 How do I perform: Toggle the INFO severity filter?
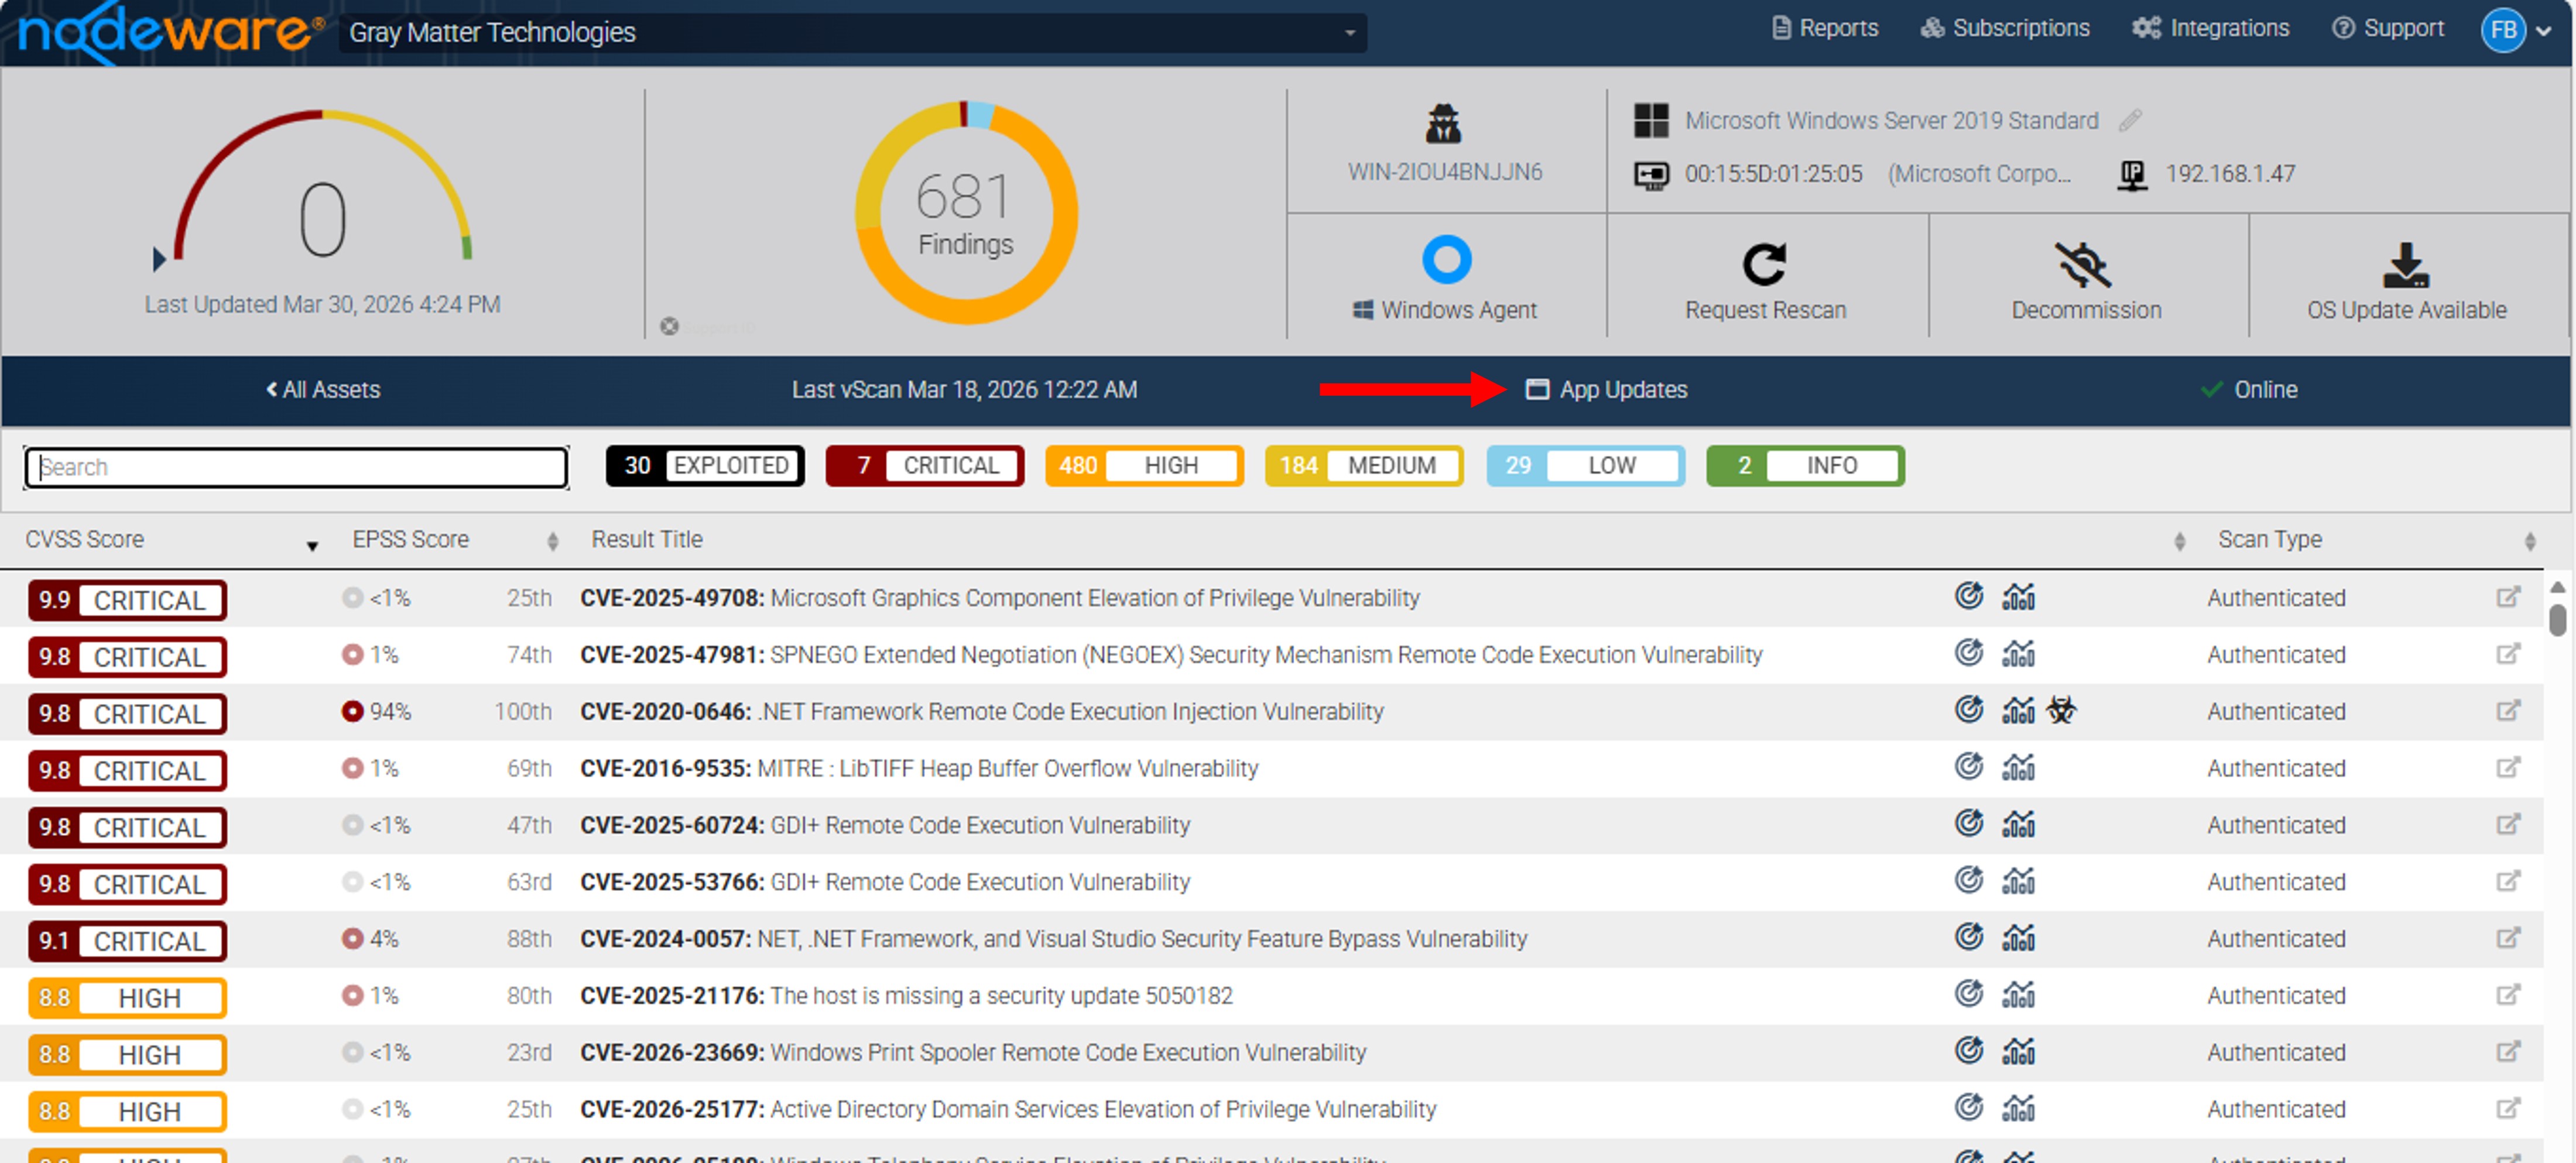[x=1805, y=465]
